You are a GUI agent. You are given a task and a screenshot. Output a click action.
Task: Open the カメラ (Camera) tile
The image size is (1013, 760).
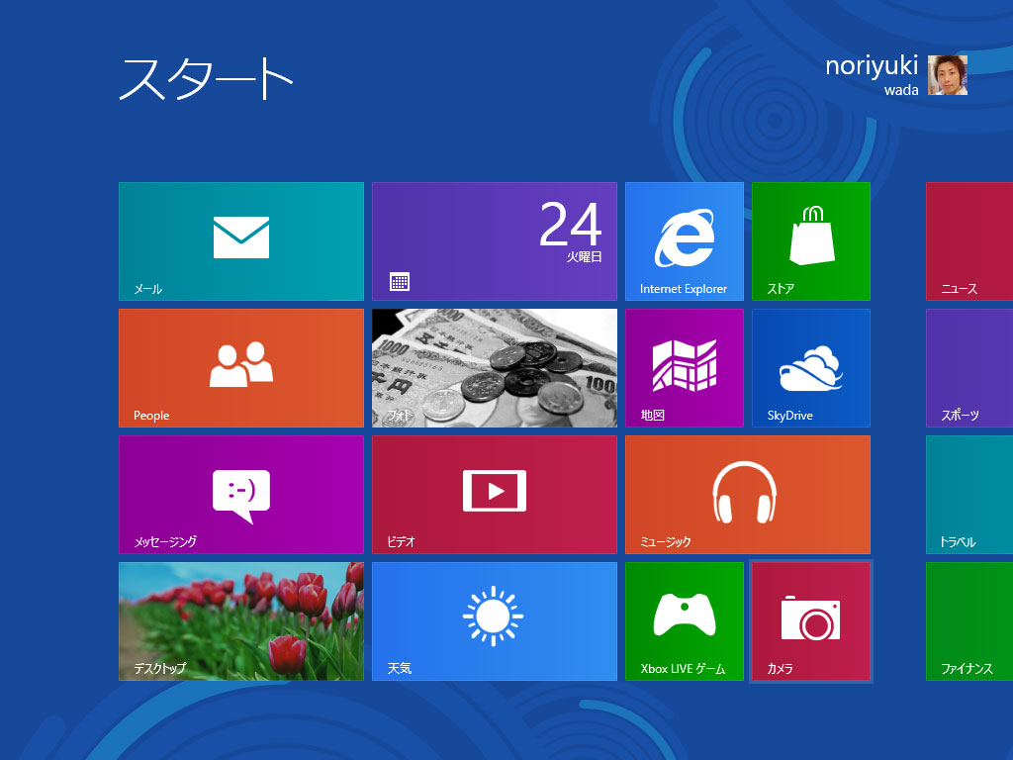tap(811, 621)
